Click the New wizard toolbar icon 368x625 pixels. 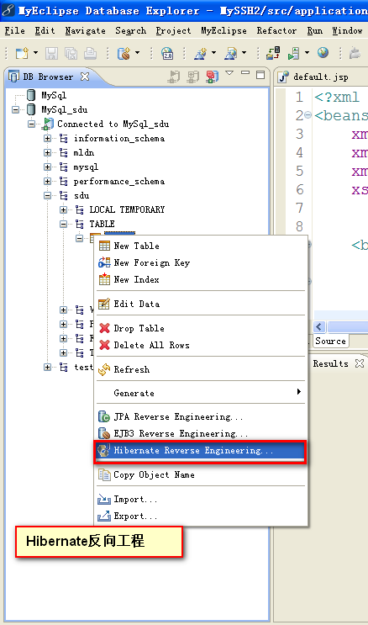click(x=22, y=53)
